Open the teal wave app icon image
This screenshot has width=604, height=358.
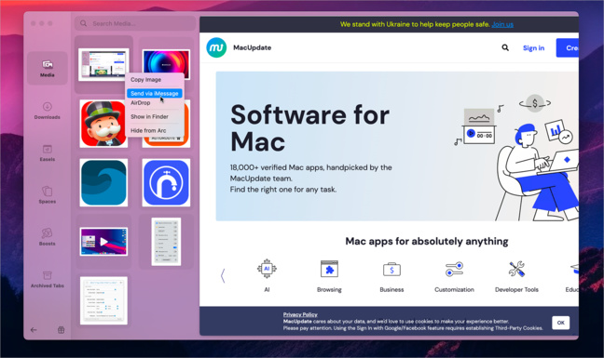pos(103,183)
